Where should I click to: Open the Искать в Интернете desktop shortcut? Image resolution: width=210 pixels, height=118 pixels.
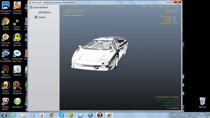coord(17,88)
